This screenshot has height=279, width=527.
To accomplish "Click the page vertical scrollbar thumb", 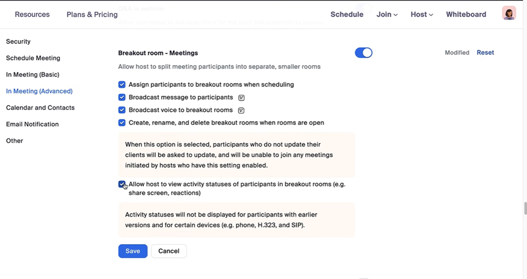I will [x=524, y=208].
